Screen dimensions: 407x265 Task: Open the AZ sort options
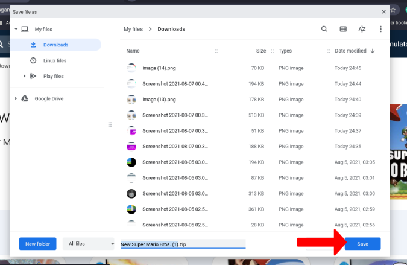(x=362, y=29)
